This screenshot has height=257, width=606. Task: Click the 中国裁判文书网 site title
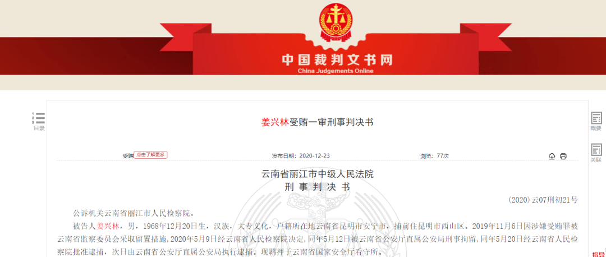[x=337, y=60]
